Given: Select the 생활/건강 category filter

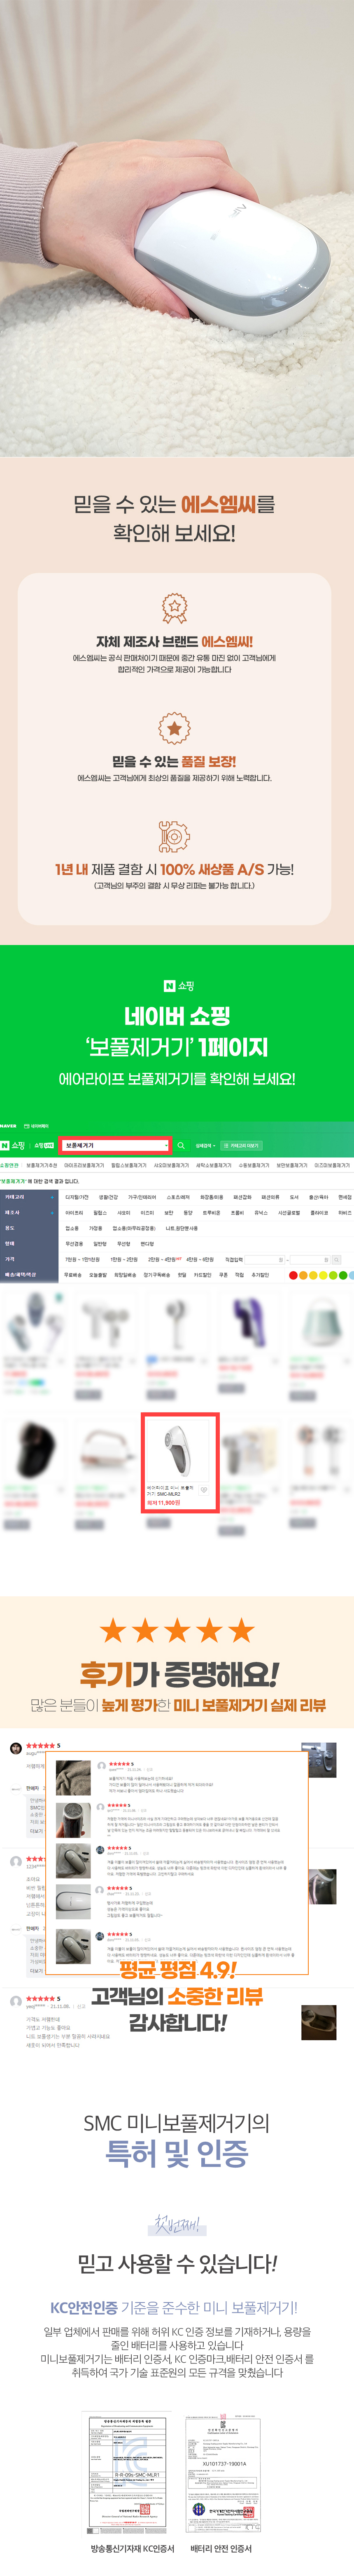Looking at the screenshot, I should pyautogui.click(x=108, y=1197).
